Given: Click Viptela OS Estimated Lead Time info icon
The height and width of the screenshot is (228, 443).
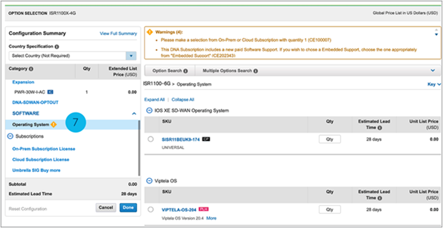Looking at the screenshot, I should coord(380,198).
